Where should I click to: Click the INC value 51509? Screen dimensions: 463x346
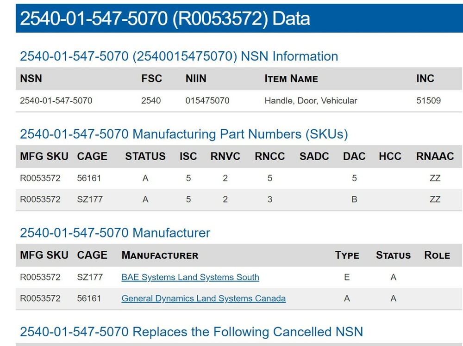[428, 100]
